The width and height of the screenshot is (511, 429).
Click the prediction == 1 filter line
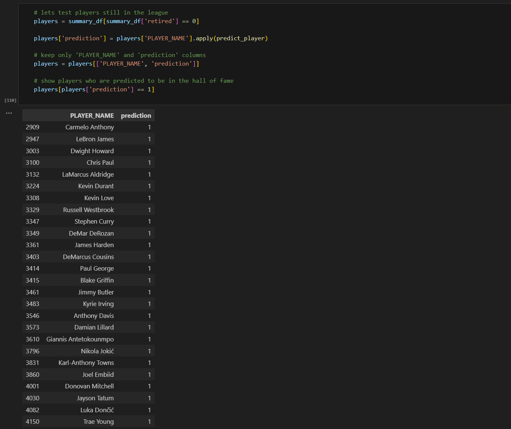(94, 89)
